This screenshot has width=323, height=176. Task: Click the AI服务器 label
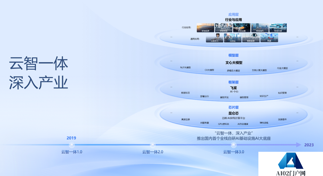coord(204,123)
